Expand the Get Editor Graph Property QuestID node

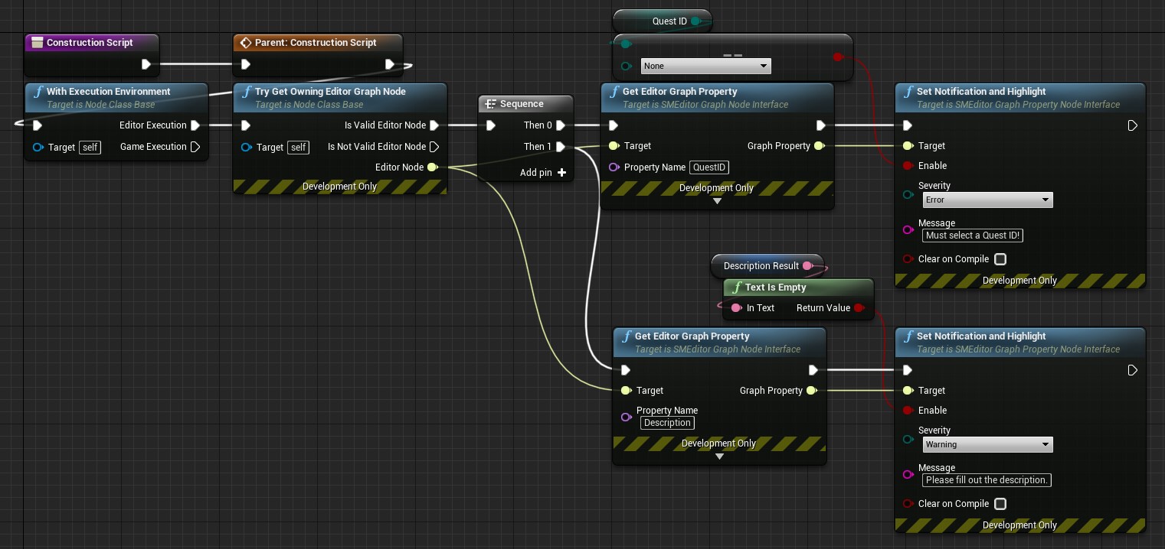[717, 202]
